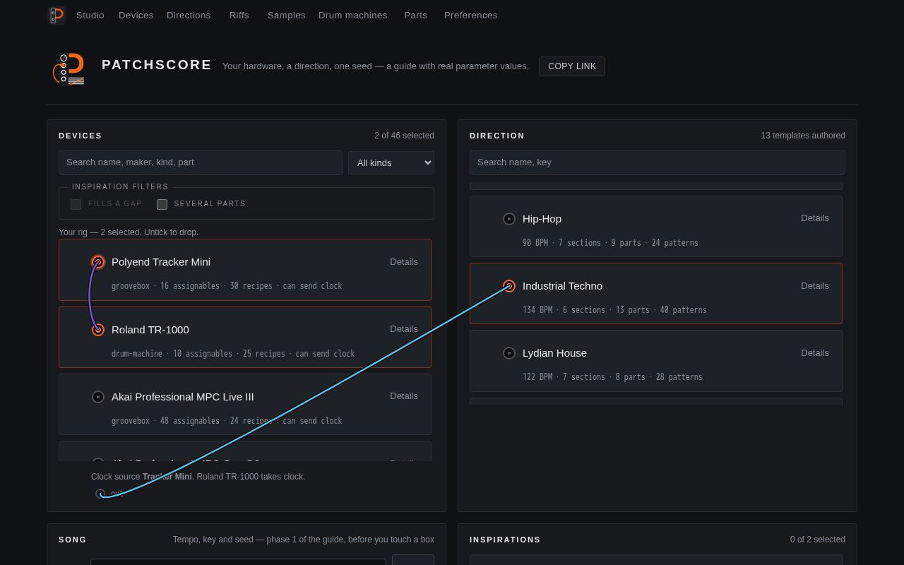Open the Devices nav item
The height and width of the screenshot is (565, 904).
pos(136,15)
